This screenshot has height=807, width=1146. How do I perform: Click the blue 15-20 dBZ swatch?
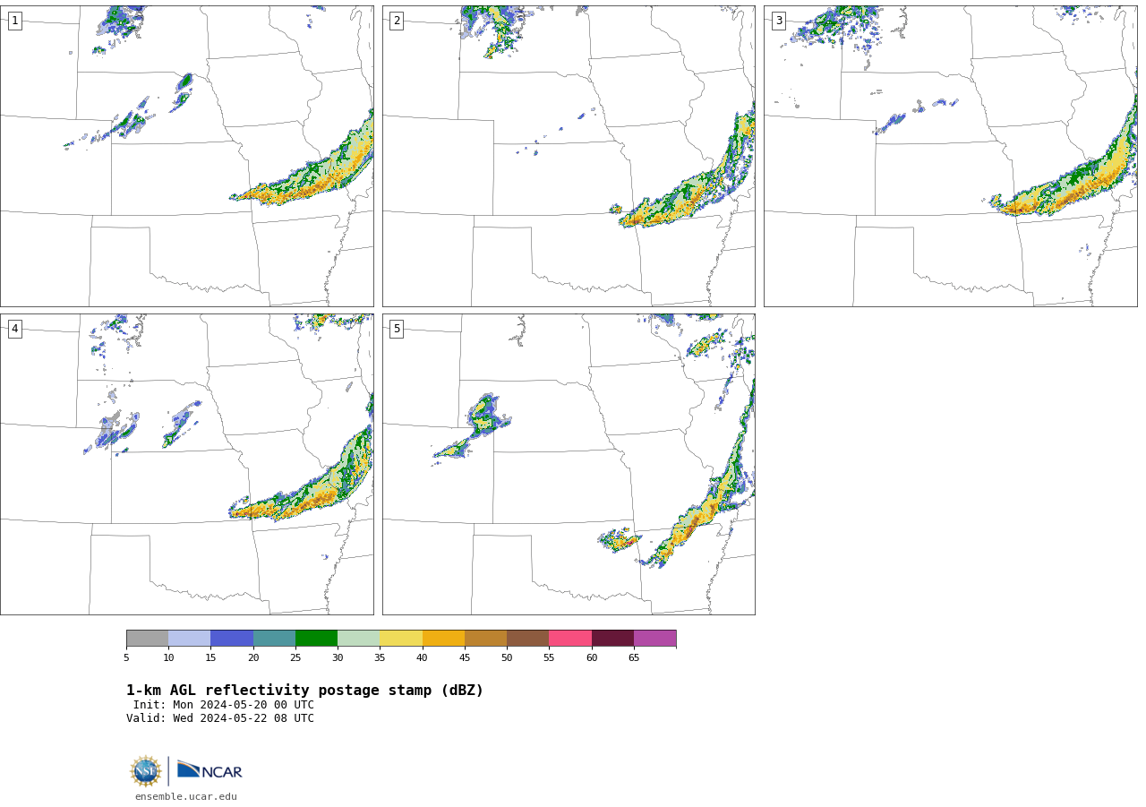coord(232,639)
